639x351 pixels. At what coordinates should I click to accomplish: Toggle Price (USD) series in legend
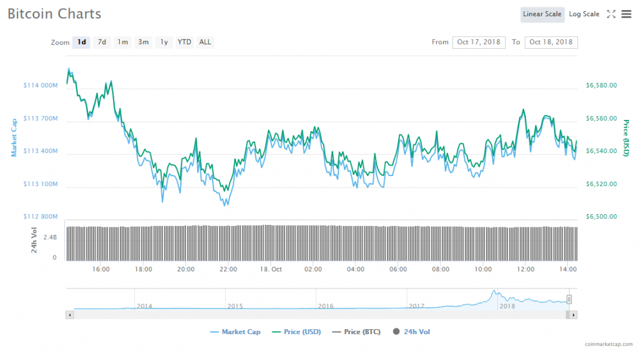[297, 332]
